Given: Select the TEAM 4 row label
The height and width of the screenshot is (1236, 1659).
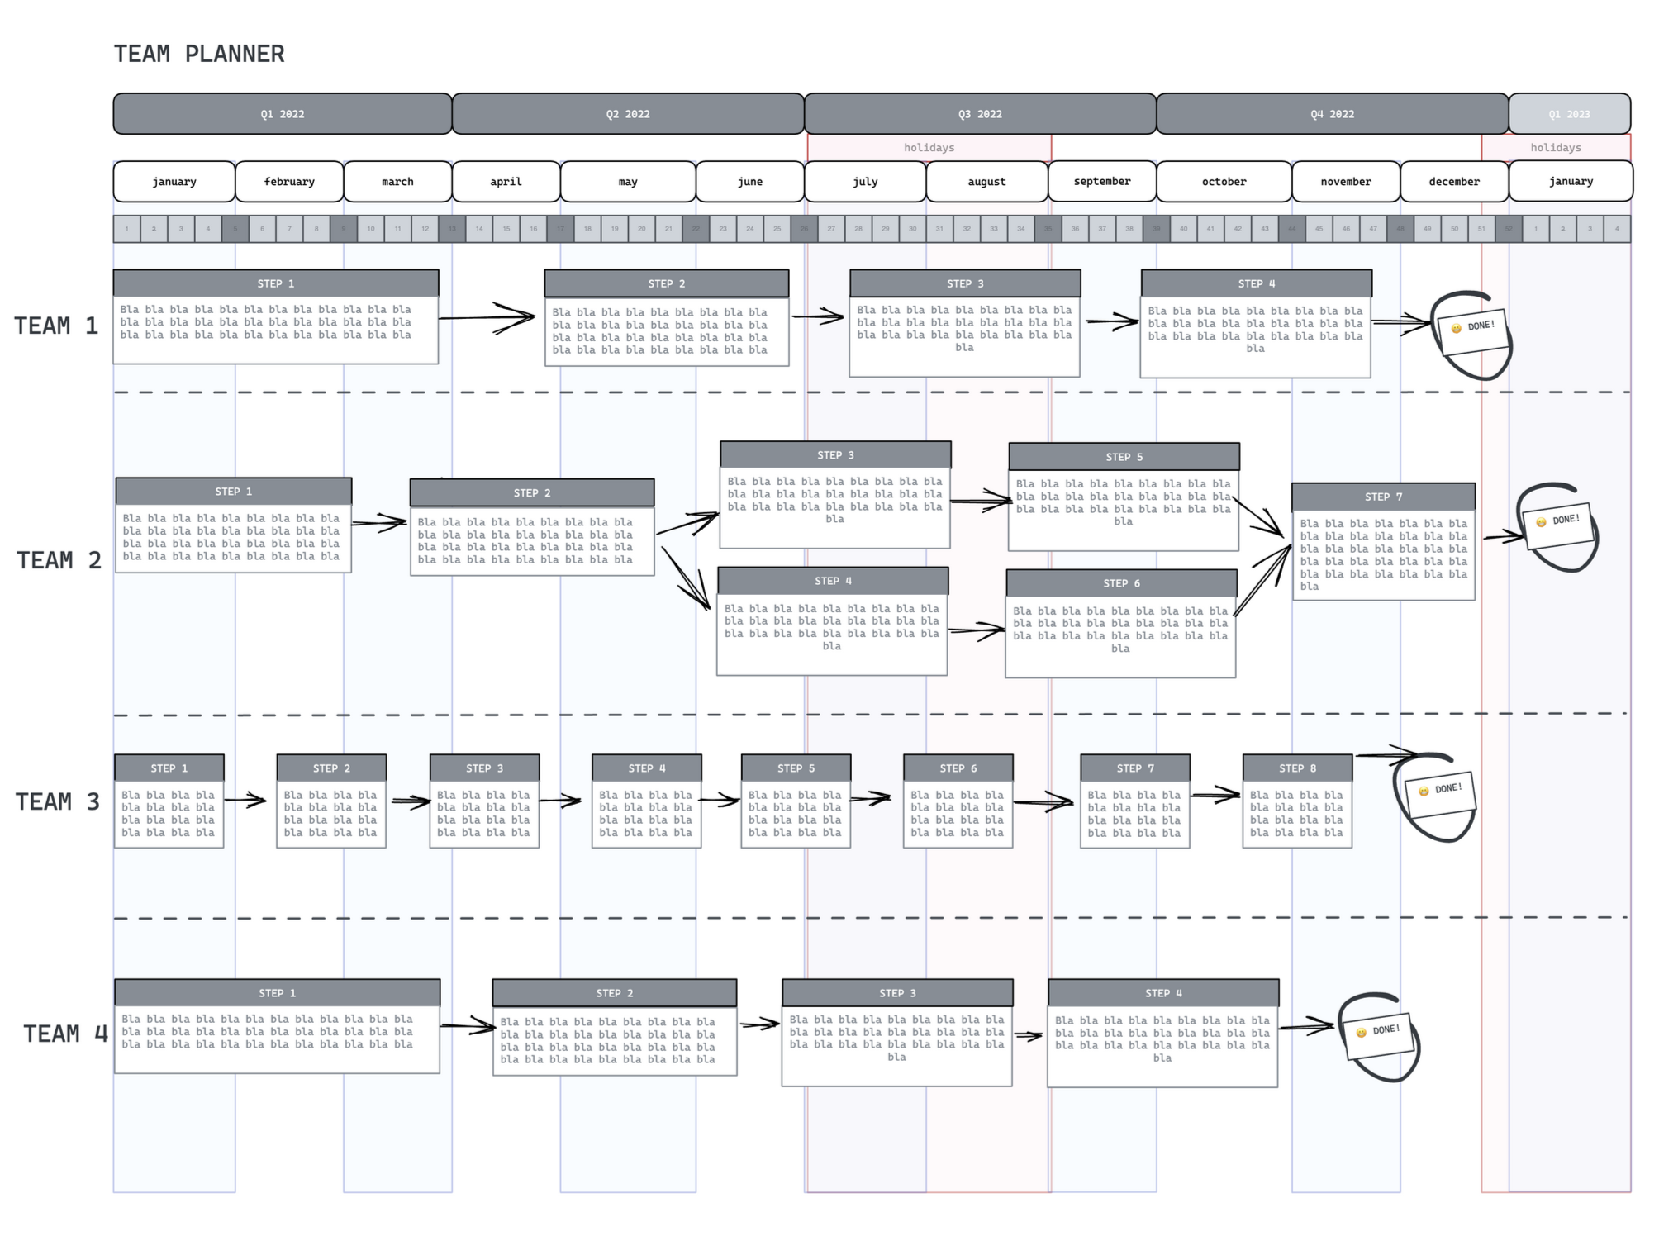Looking at the screenshot, I should pyautogui.click(x=65, y=1034).
